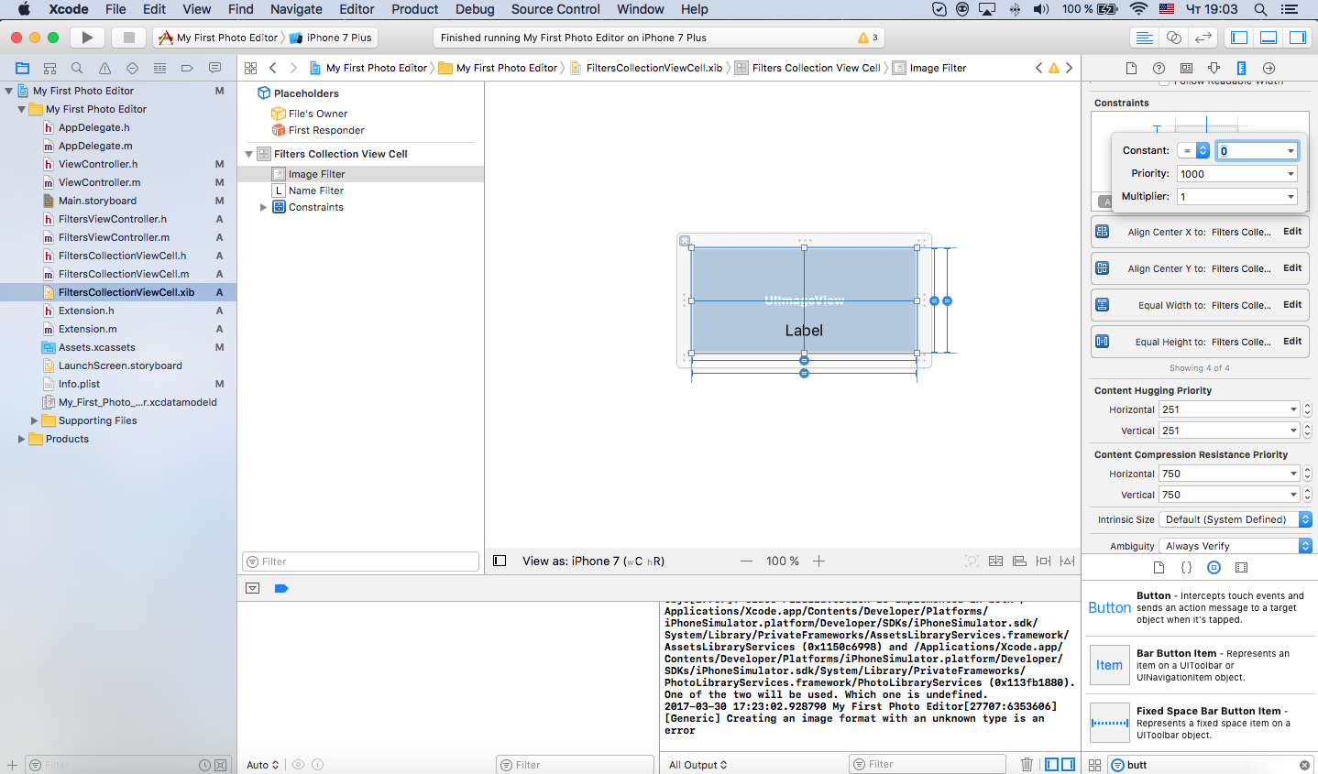Expand the Supporting Files group
This screenshot has width=1318, height=774.
tap(35, 420)
